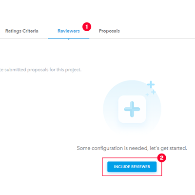Click the large plus icon in white tile

click(x=132, y=109)
